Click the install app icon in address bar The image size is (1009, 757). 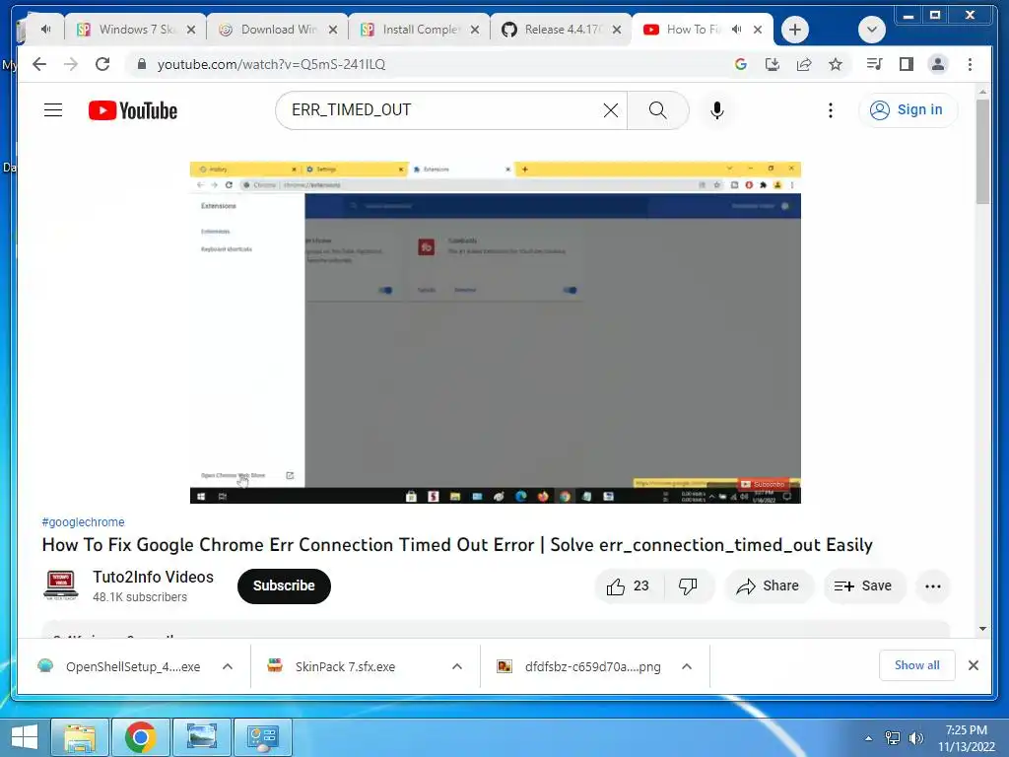pyautogui.click(x=773, y=64)
